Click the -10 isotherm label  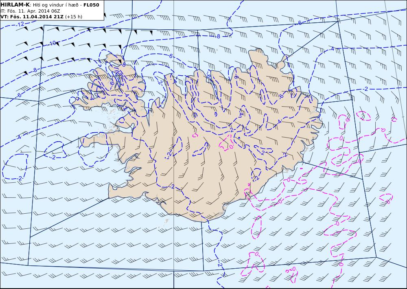click(52, 43)
